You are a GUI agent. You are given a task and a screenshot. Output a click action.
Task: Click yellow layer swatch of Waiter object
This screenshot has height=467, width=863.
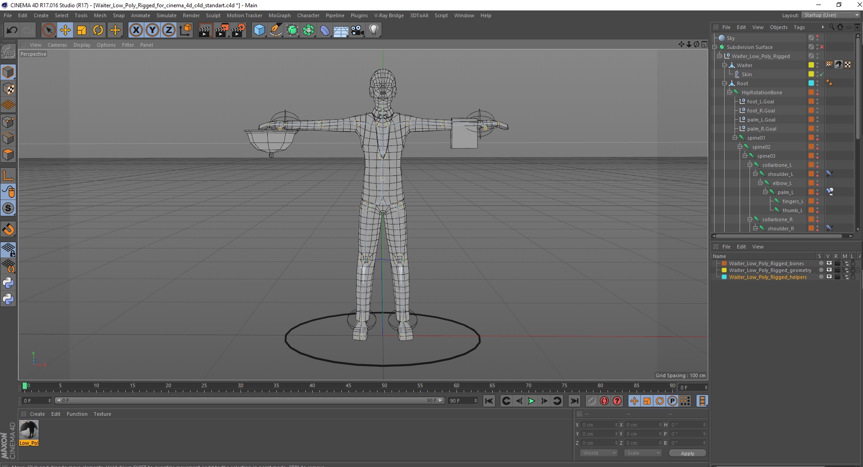(x=811, y=65)
